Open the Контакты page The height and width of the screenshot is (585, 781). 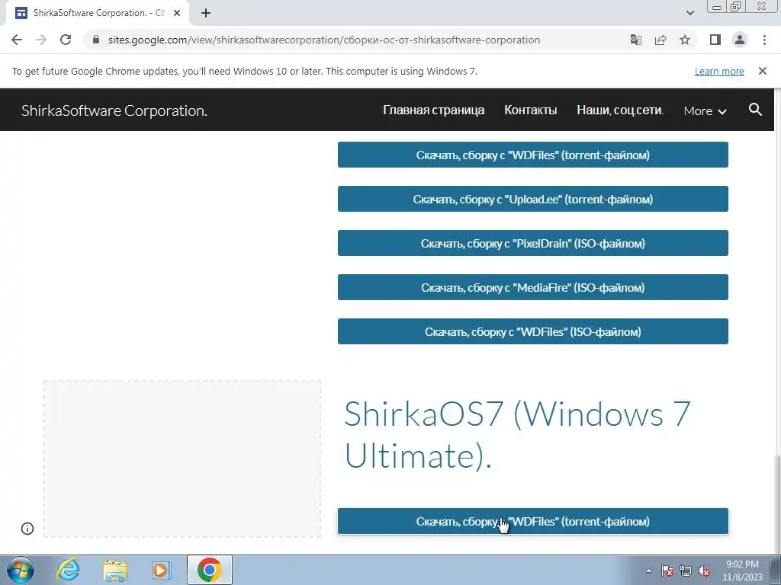(x=531, y=110)
